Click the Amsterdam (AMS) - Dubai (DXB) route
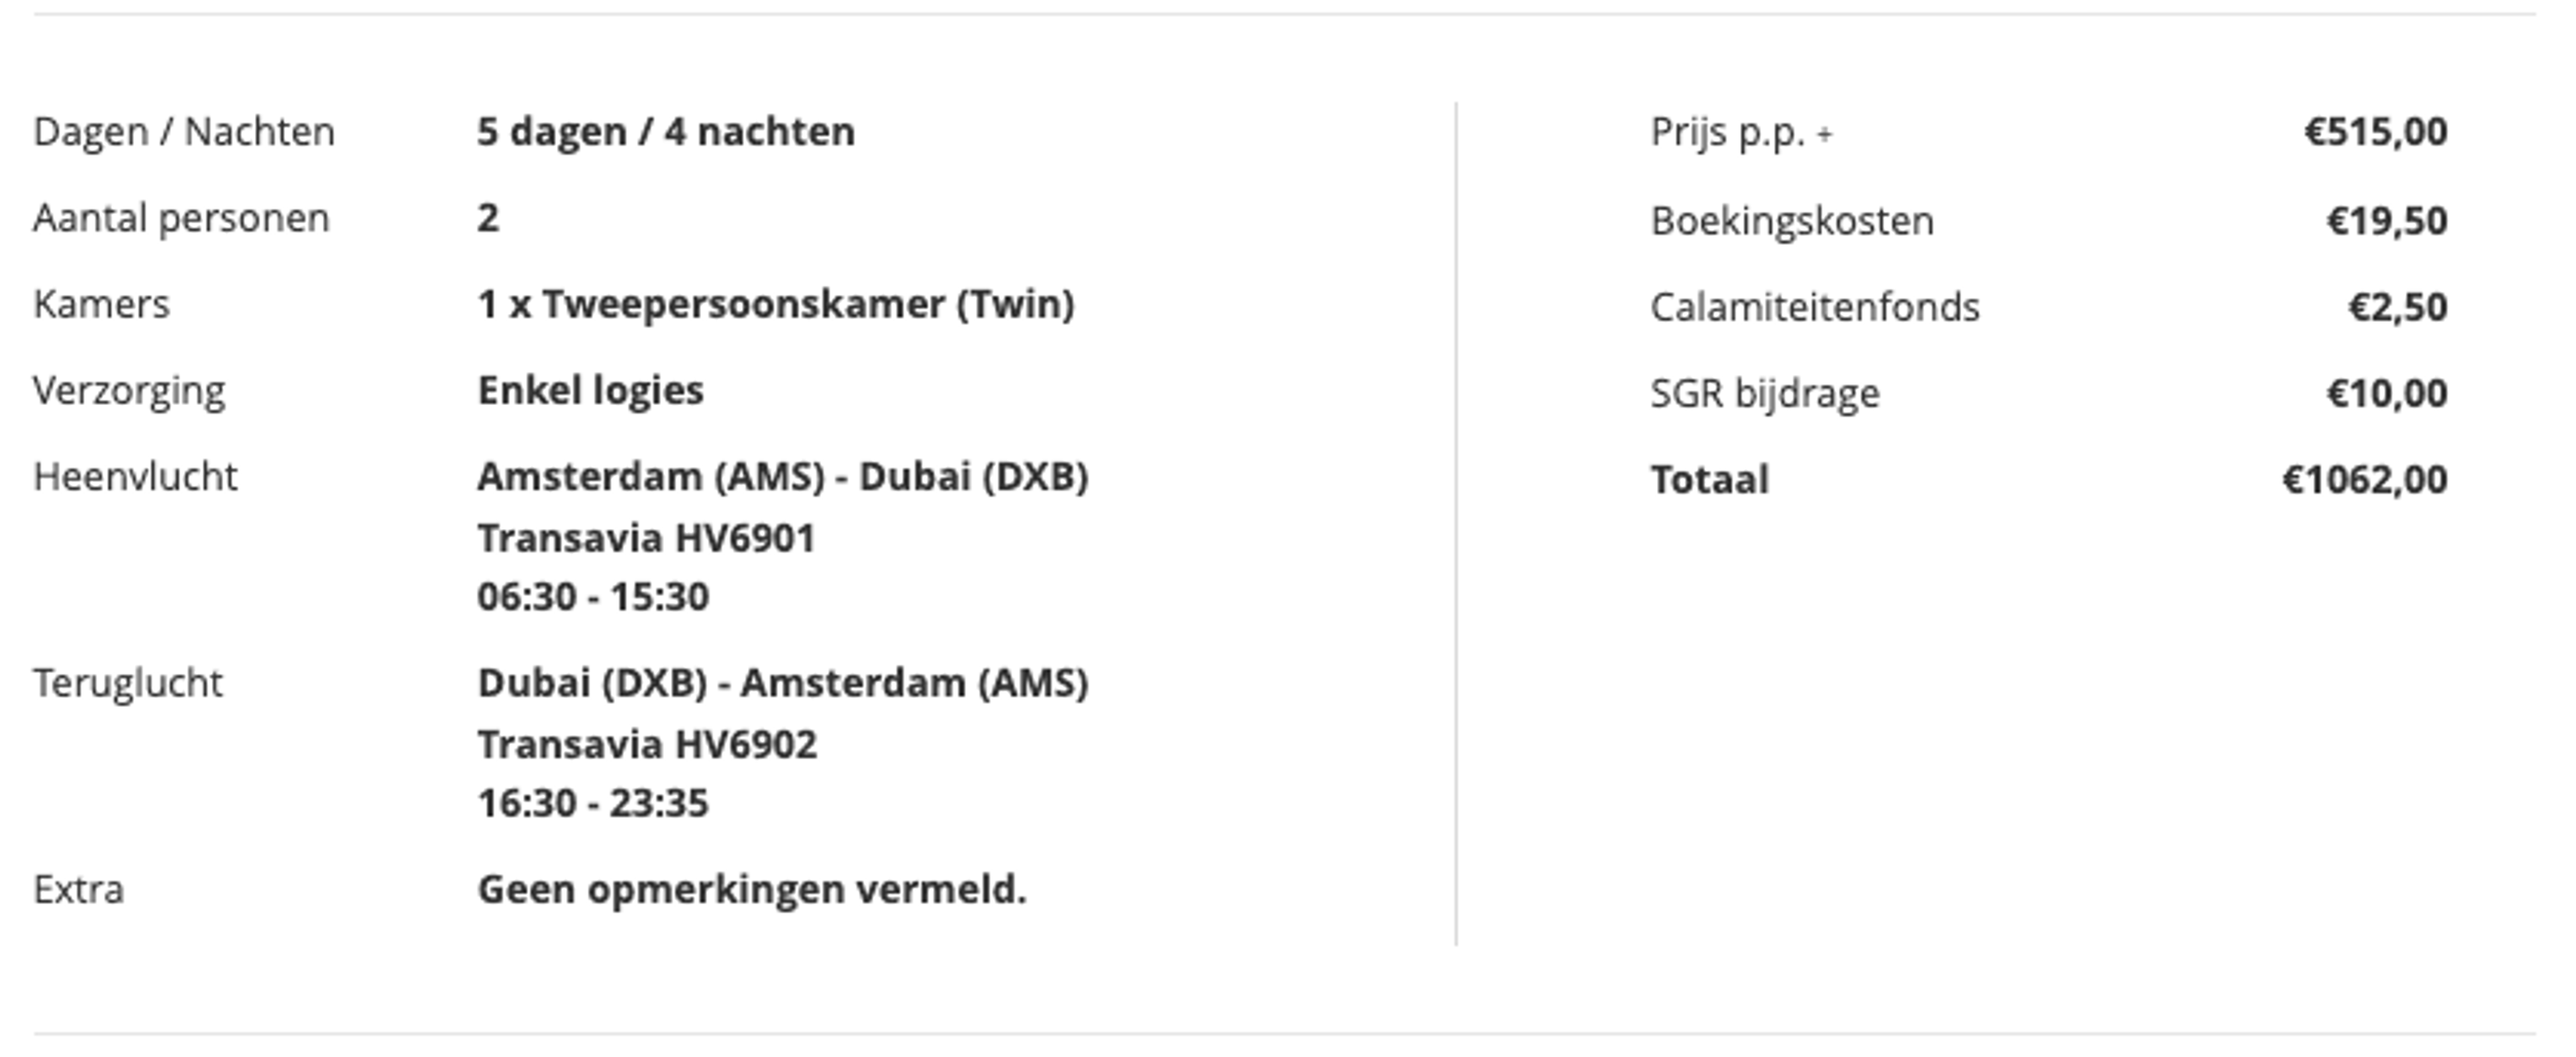The width and height of the screenshot is (2576, 1057). (x=783, y=477)
